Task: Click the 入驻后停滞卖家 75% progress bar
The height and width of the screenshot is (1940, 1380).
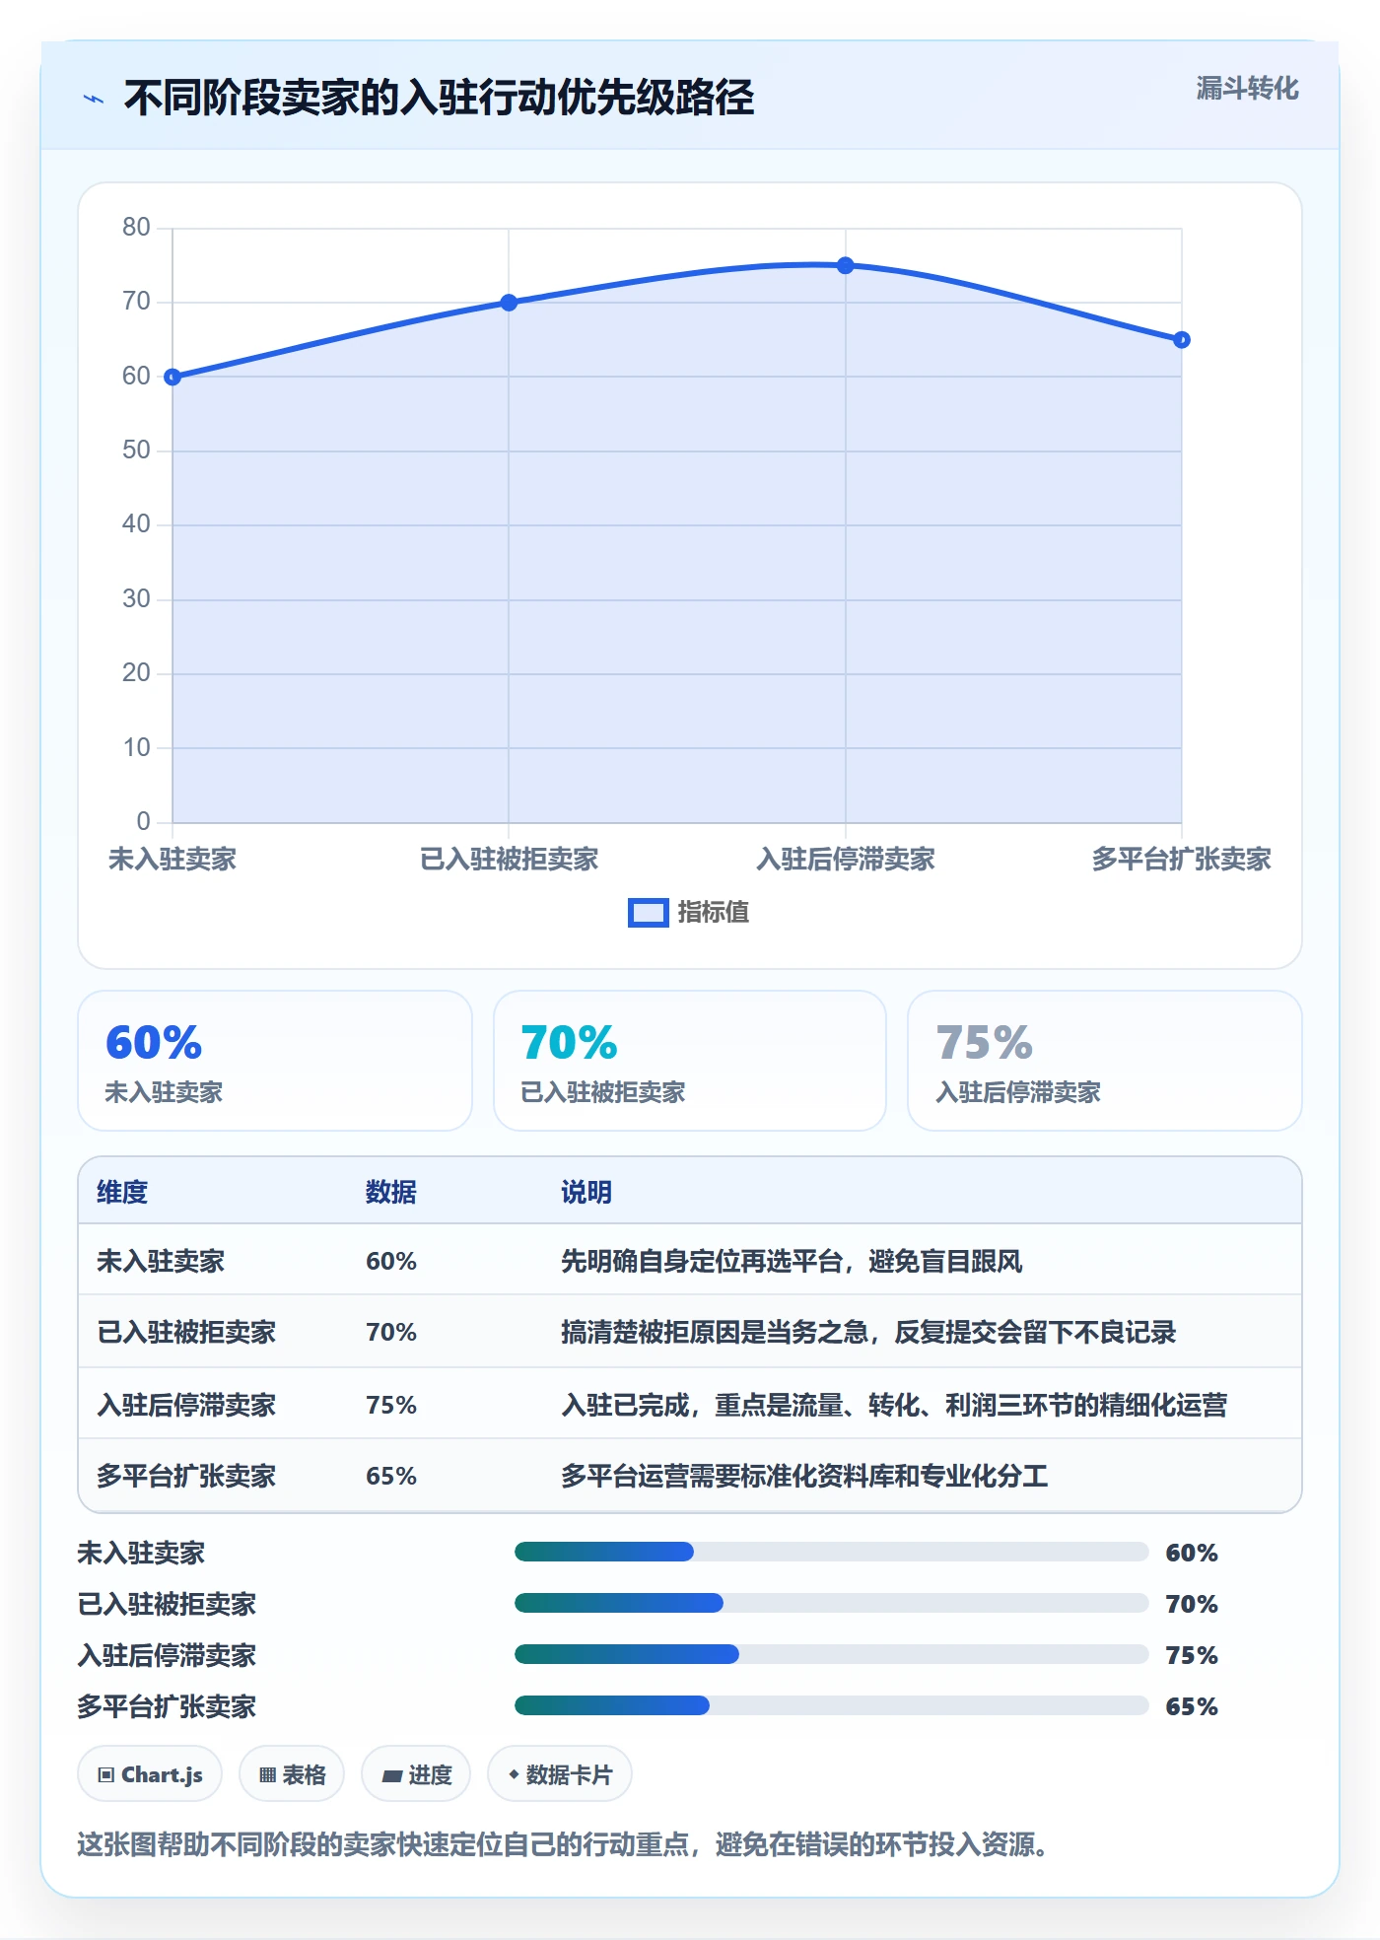Action: 831,1655
